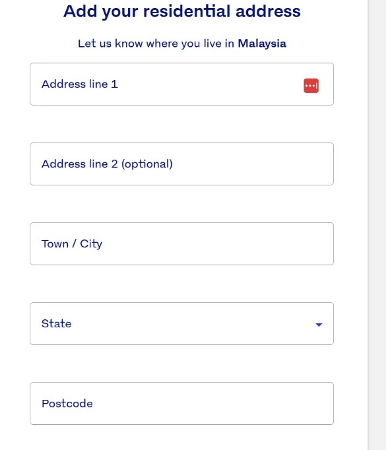Click the red password manager icon

(x=311, y=86)
